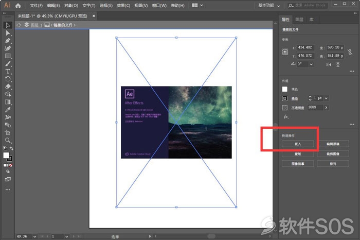The image size is (360, 240).
Task: Select the Selection tool arrow
Action: pyautogui.click(x=8, y=25)
